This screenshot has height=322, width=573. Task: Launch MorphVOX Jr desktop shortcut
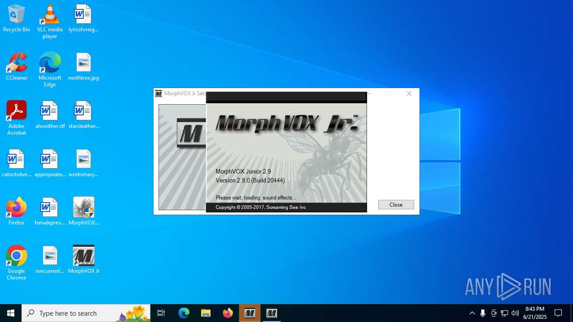83,260
